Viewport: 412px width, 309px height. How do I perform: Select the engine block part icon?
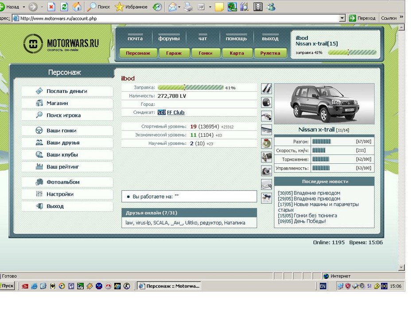tap(266, 157)
